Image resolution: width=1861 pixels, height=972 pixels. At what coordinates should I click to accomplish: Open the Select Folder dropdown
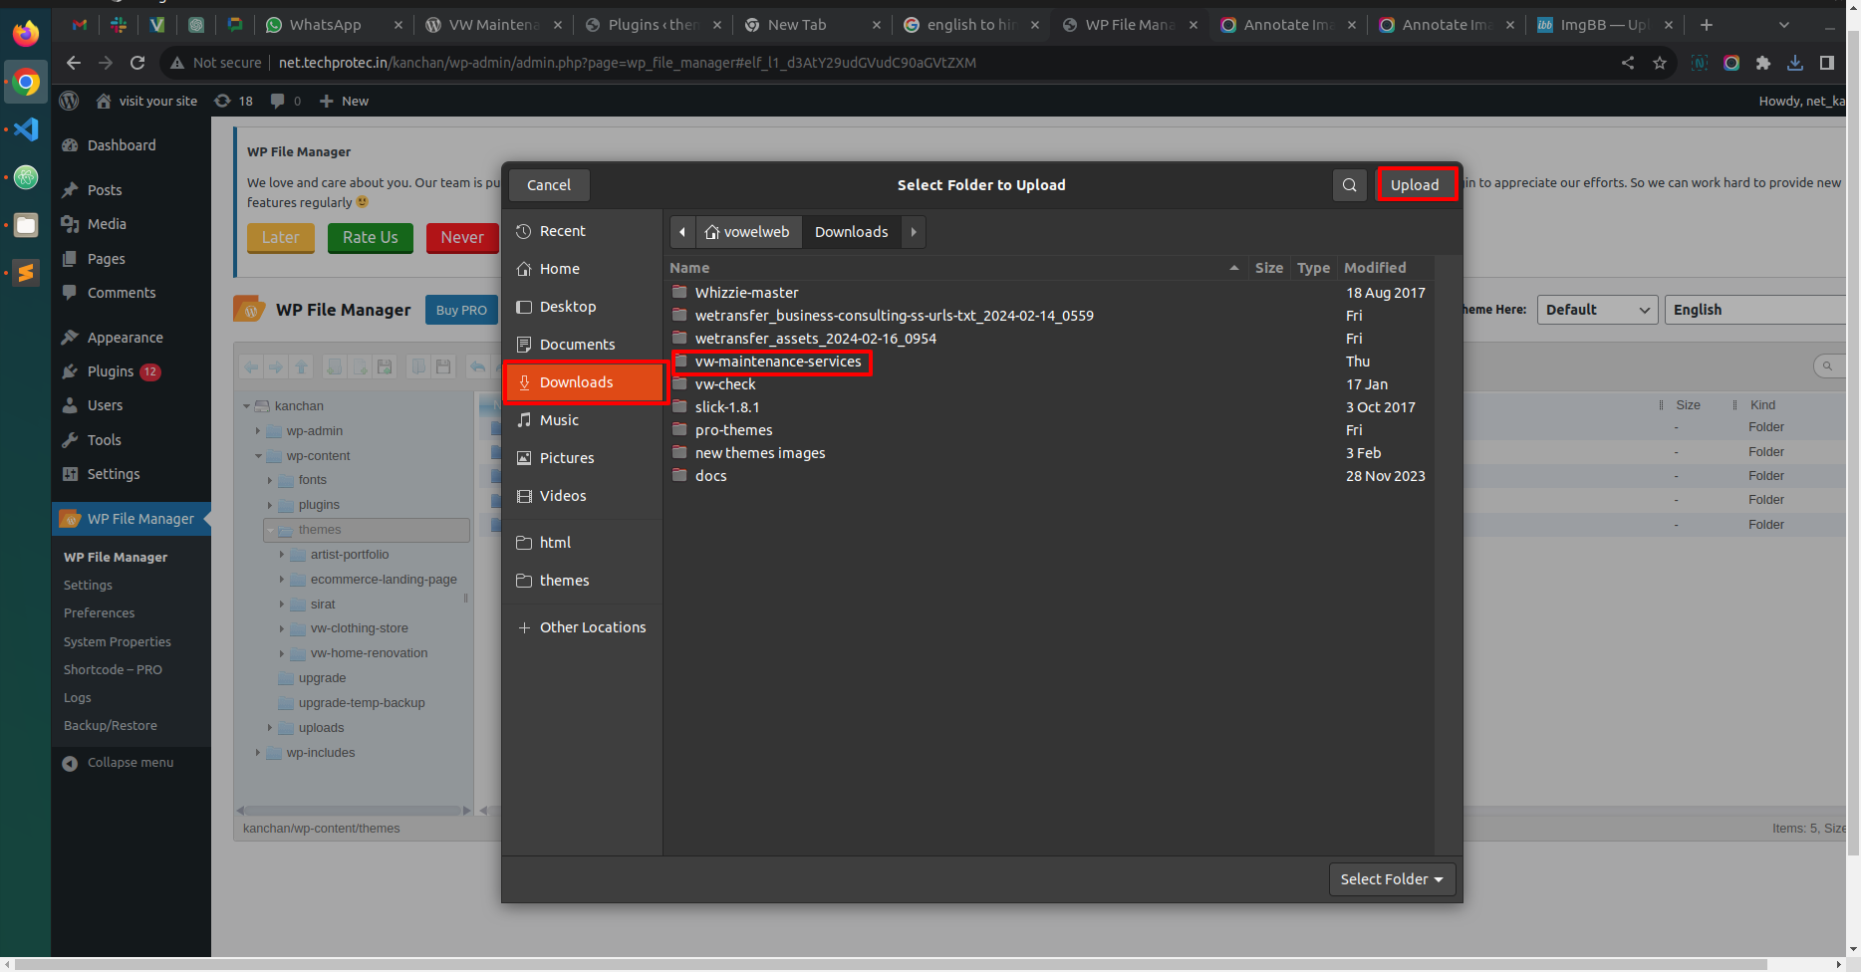coord(1392,879)
